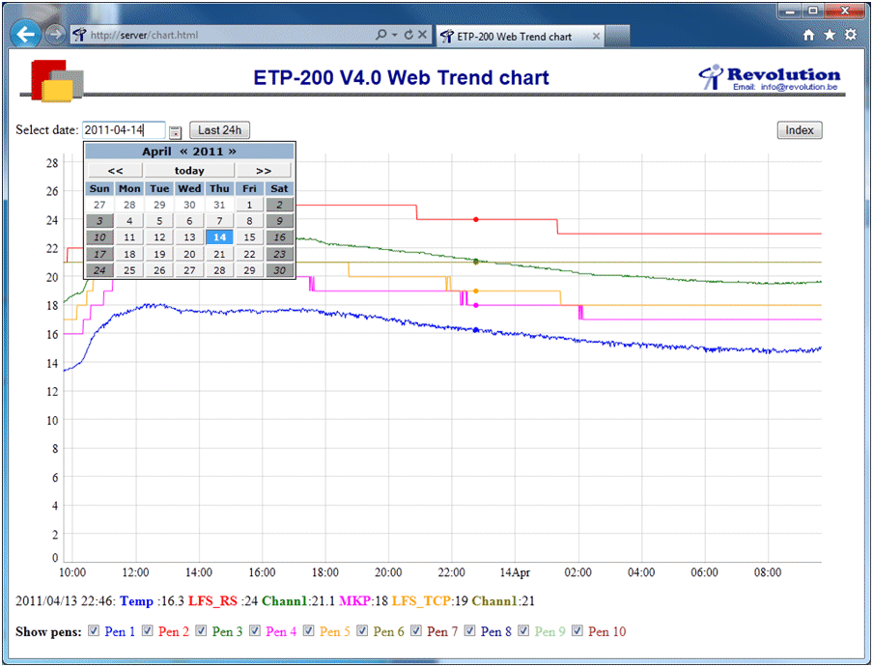Image resolution: width=873 pixels, height=667 pixels.
Task: Toggle the Pen 6 checkbox
Action: pyautogui.click(x=362, y=630)
